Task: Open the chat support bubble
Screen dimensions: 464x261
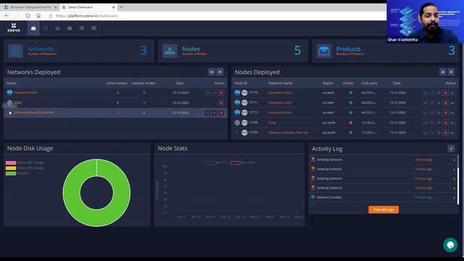Action: point(450,245)
